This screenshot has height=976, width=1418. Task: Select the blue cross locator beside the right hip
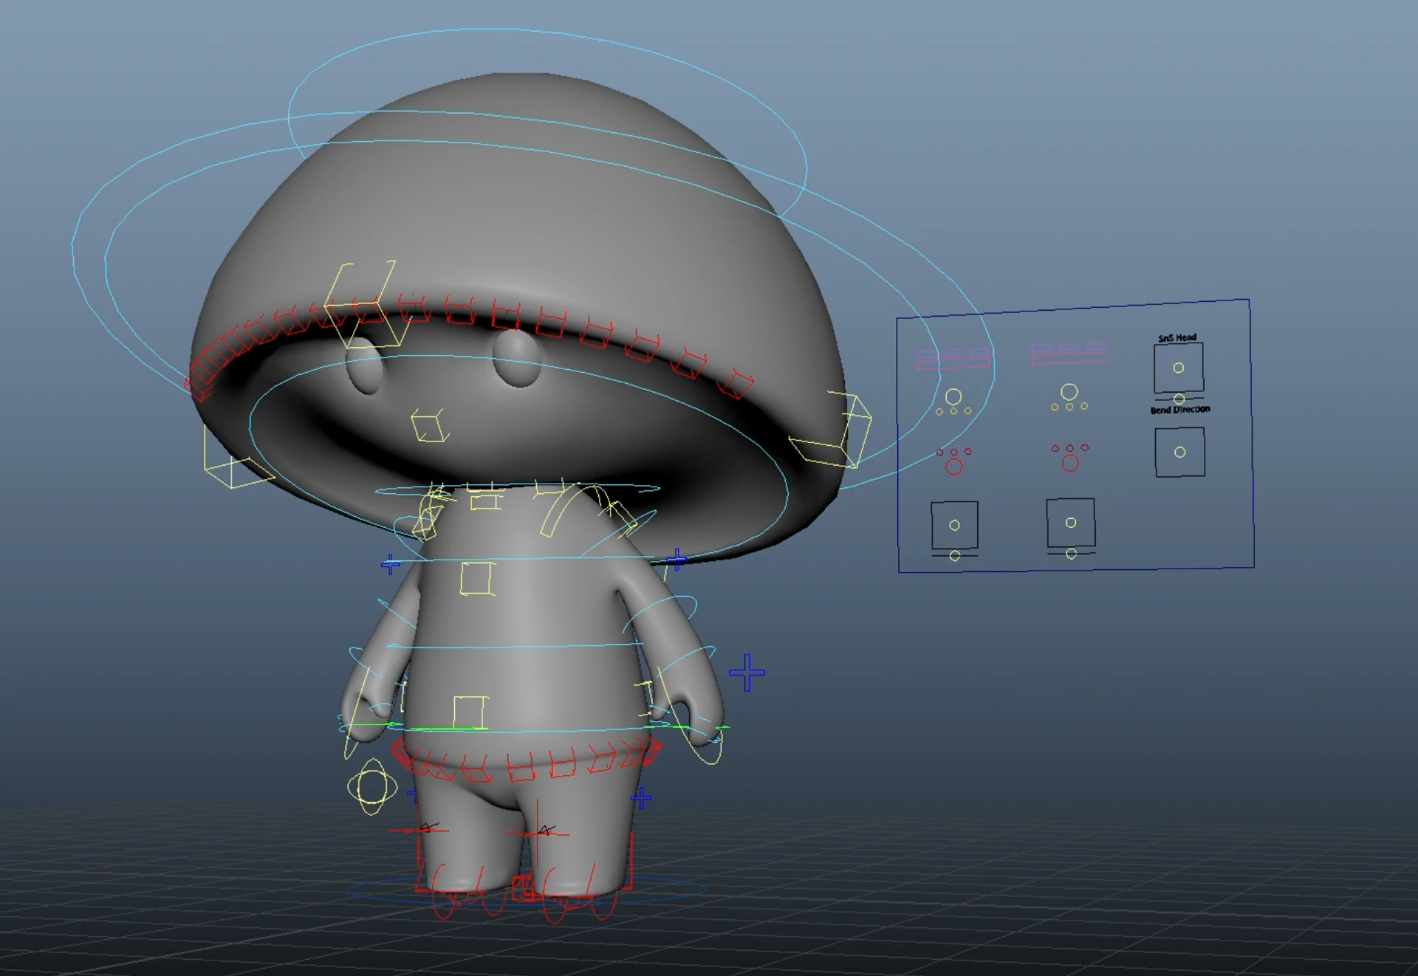tap(641, 798)
